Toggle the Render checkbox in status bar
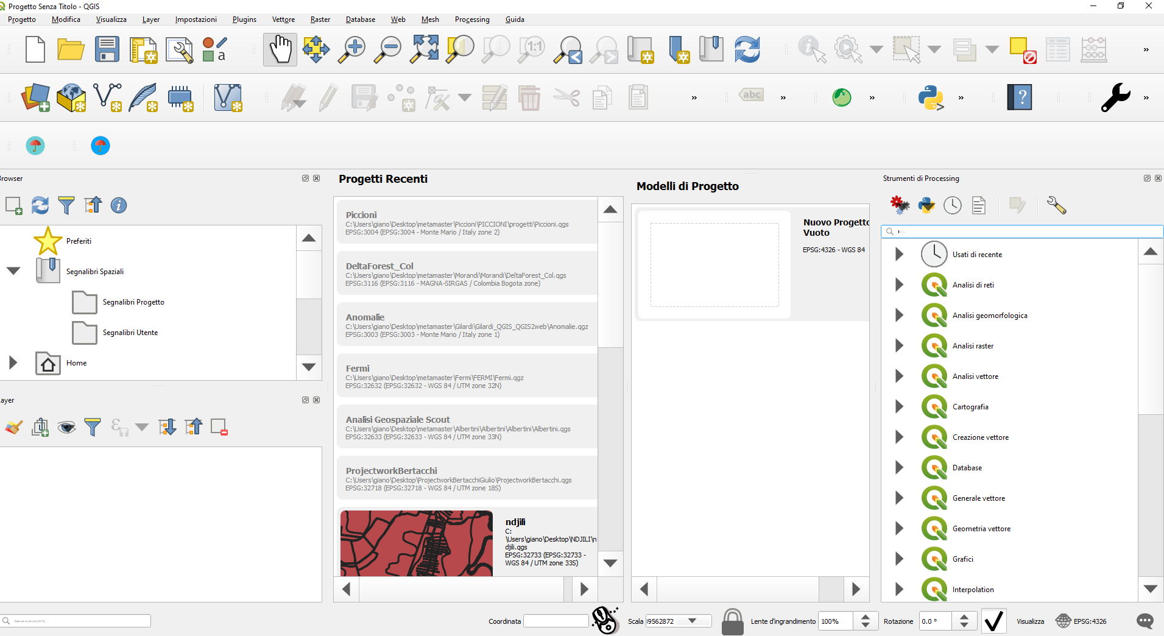1164x636 pixels. pyautogui.click(x=993, y=621)
